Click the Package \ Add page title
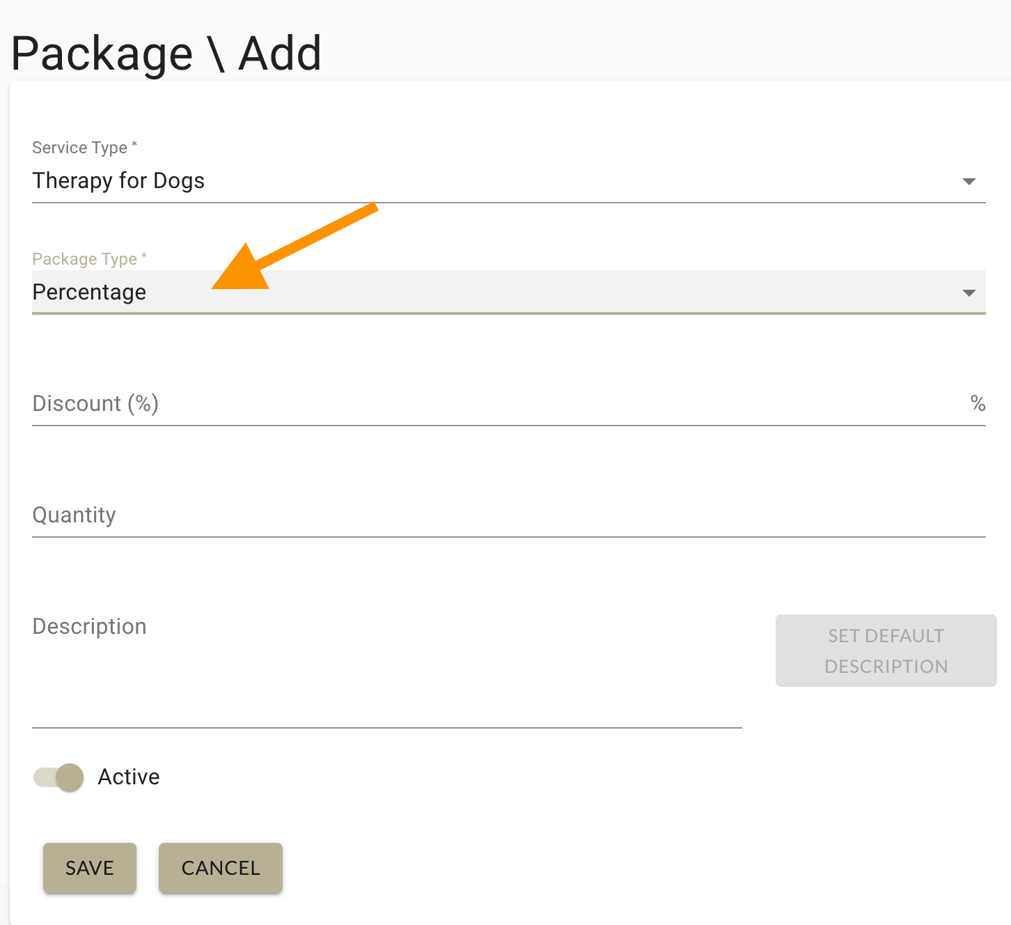This screenshot has width=1011, height=925. click(x=167, y=53)
